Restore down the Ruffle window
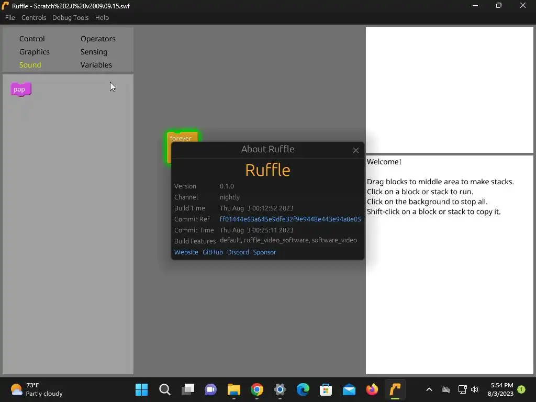Screen dimensions: 536x402 (x=499, y=5)
